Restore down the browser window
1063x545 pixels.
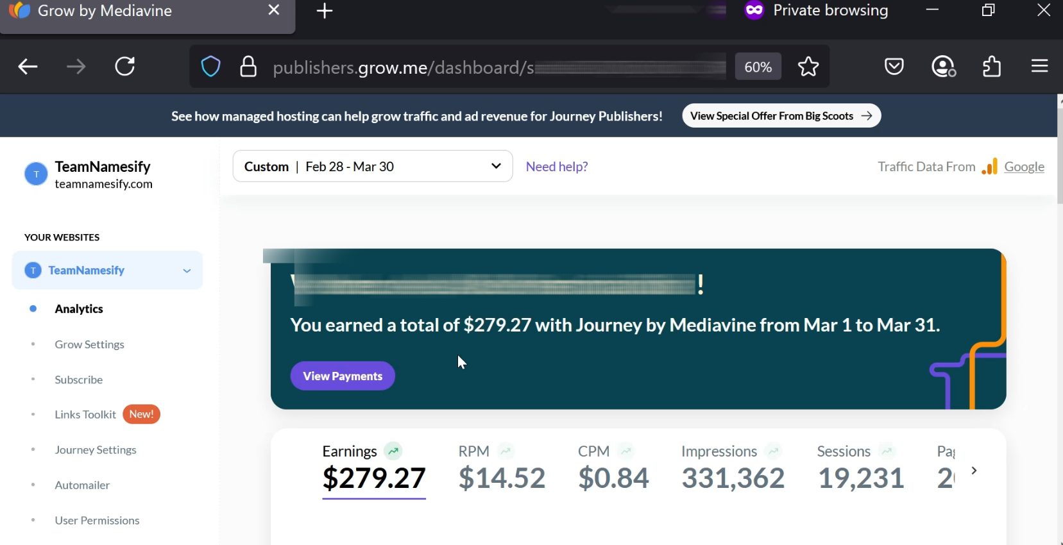tap(988, 10)
